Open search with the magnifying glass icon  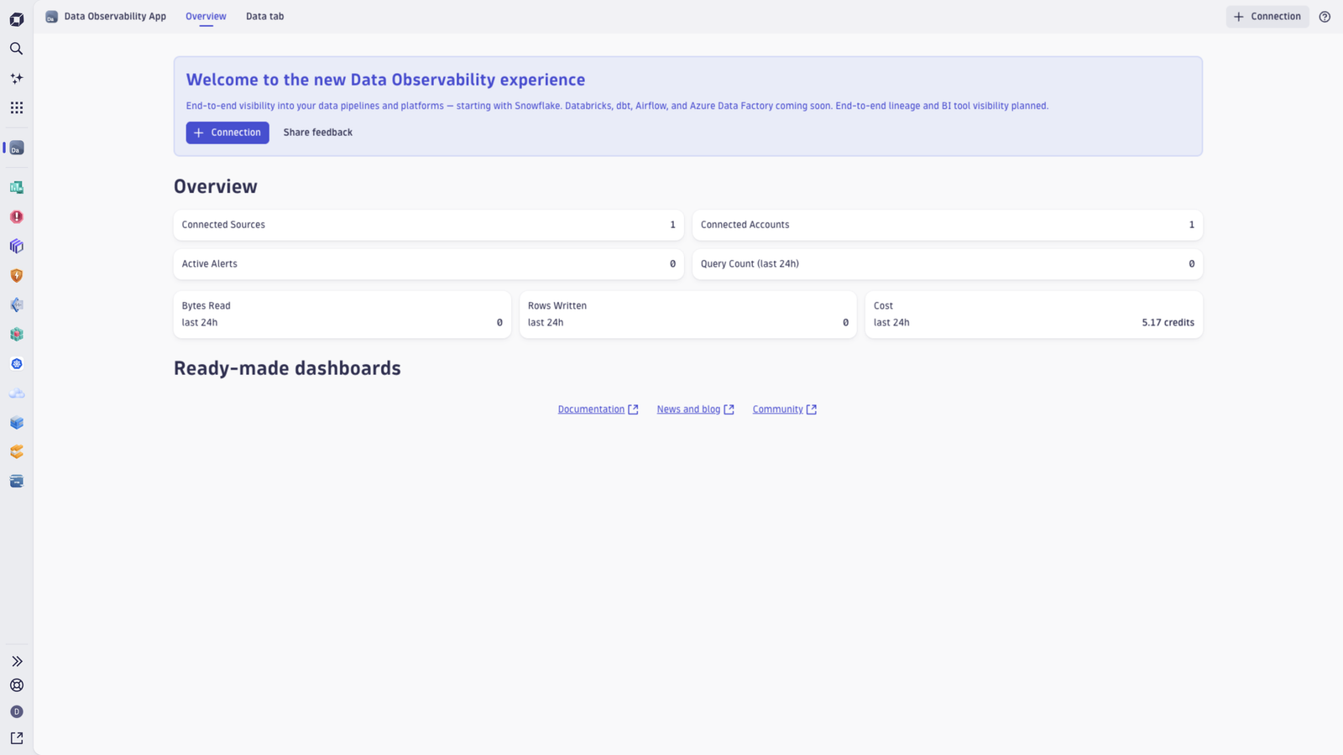click(x=16, y=49)
